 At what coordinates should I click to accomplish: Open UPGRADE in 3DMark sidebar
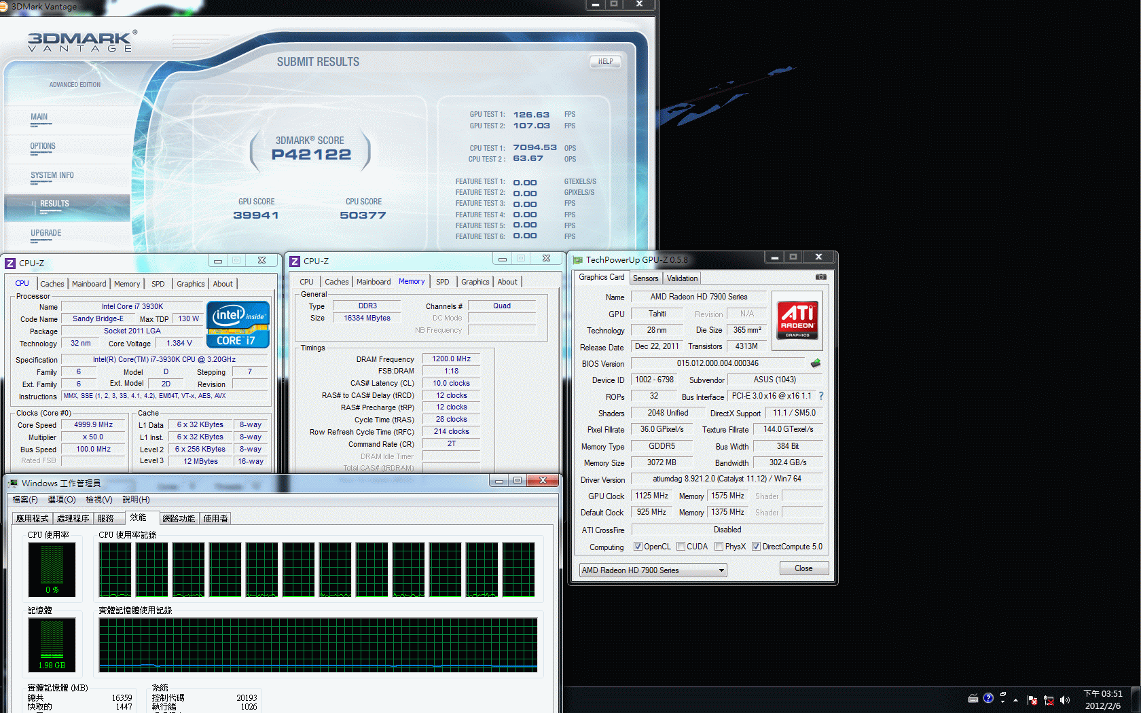[46, 234]
